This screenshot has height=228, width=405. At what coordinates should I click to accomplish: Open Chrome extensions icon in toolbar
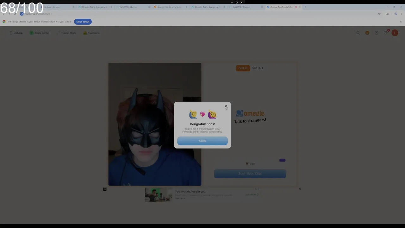(x=387, y=14)
